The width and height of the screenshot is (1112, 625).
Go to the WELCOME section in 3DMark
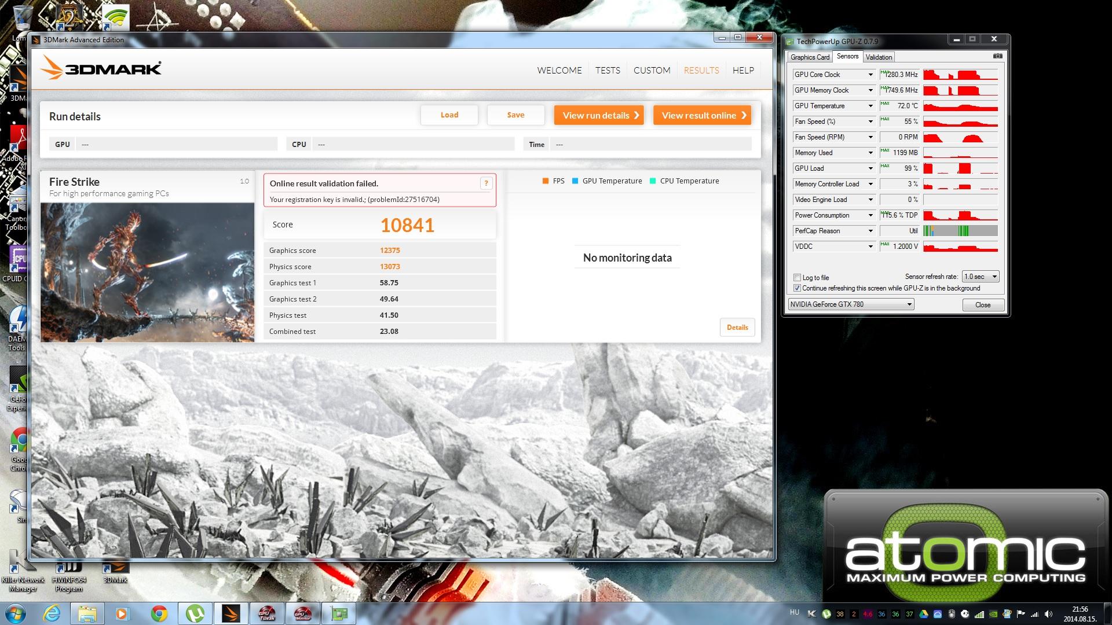(x=559, y=70)
